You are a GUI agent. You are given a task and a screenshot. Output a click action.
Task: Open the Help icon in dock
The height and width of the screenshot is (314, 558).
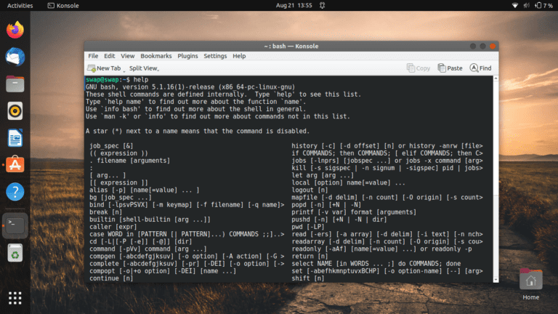(x=15, y=192)
